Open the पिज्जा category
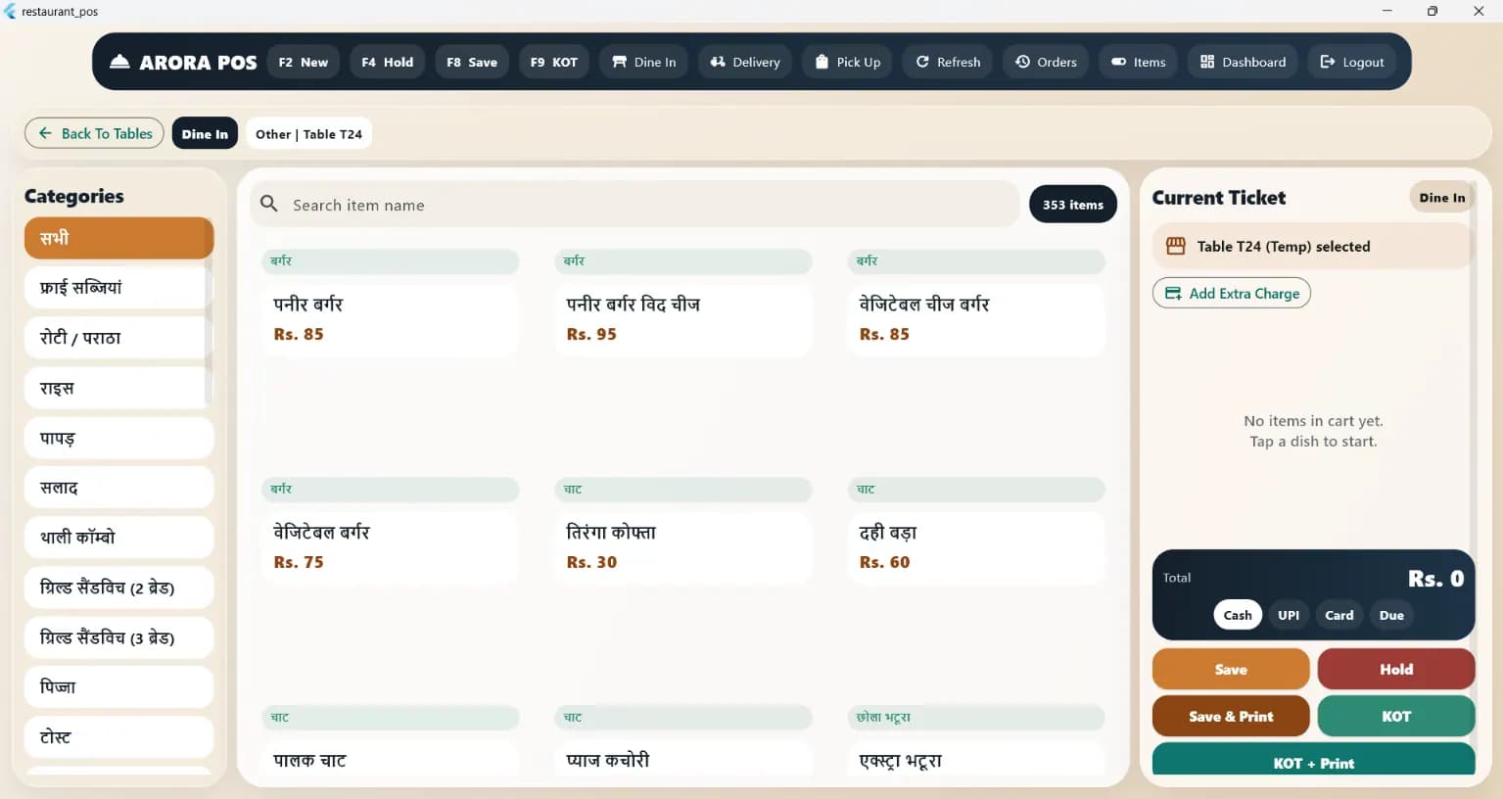1503x799 pixels. (x=118, y=686)
